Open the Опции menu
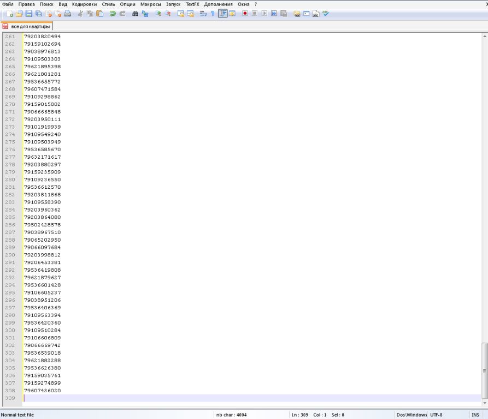The image size is (488, 419). (x=128, y=4)
